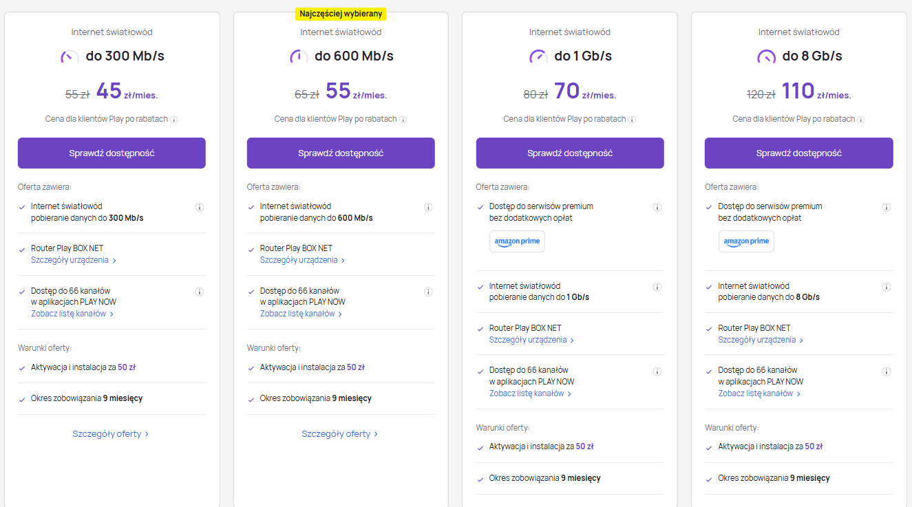Screen dimensions: 912x507
Task: Check availability for the 600 Mb/s plan
Action: point(341,153)
